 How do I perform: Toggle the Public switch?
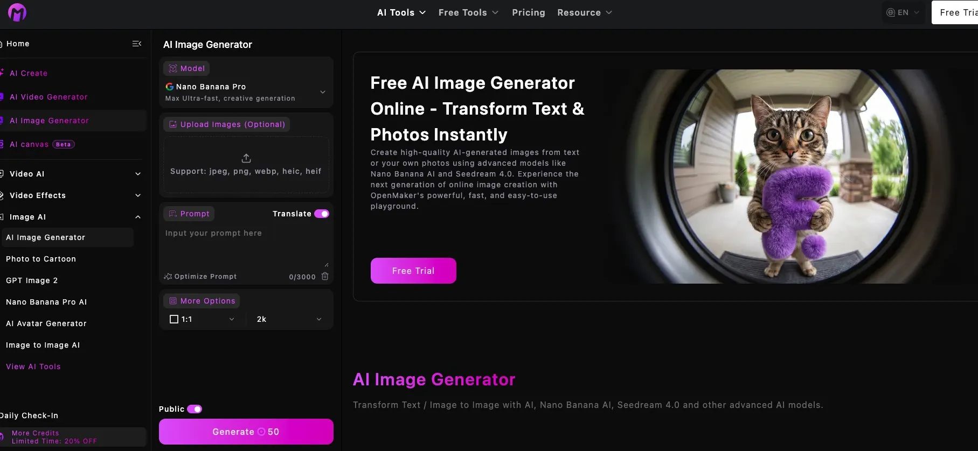coord(195,409)
